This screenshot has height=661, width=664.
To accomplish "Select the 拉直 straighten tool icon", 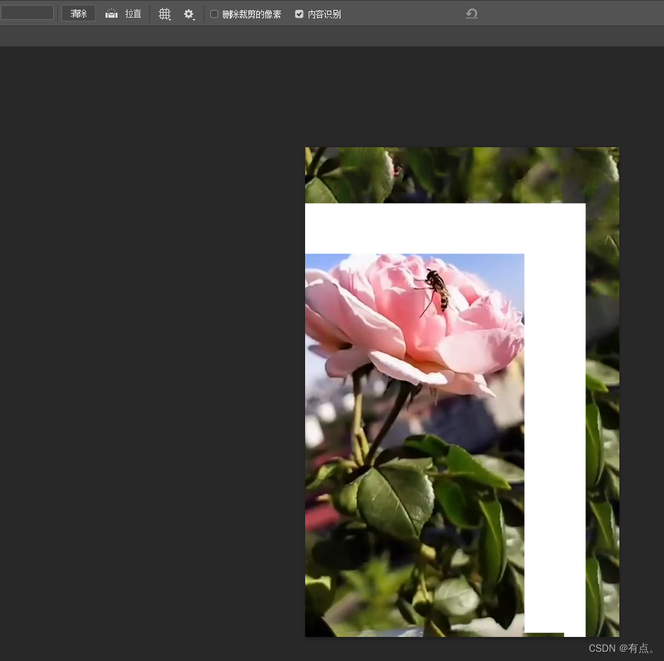I will pyautogui.click(x=111, y=13).
